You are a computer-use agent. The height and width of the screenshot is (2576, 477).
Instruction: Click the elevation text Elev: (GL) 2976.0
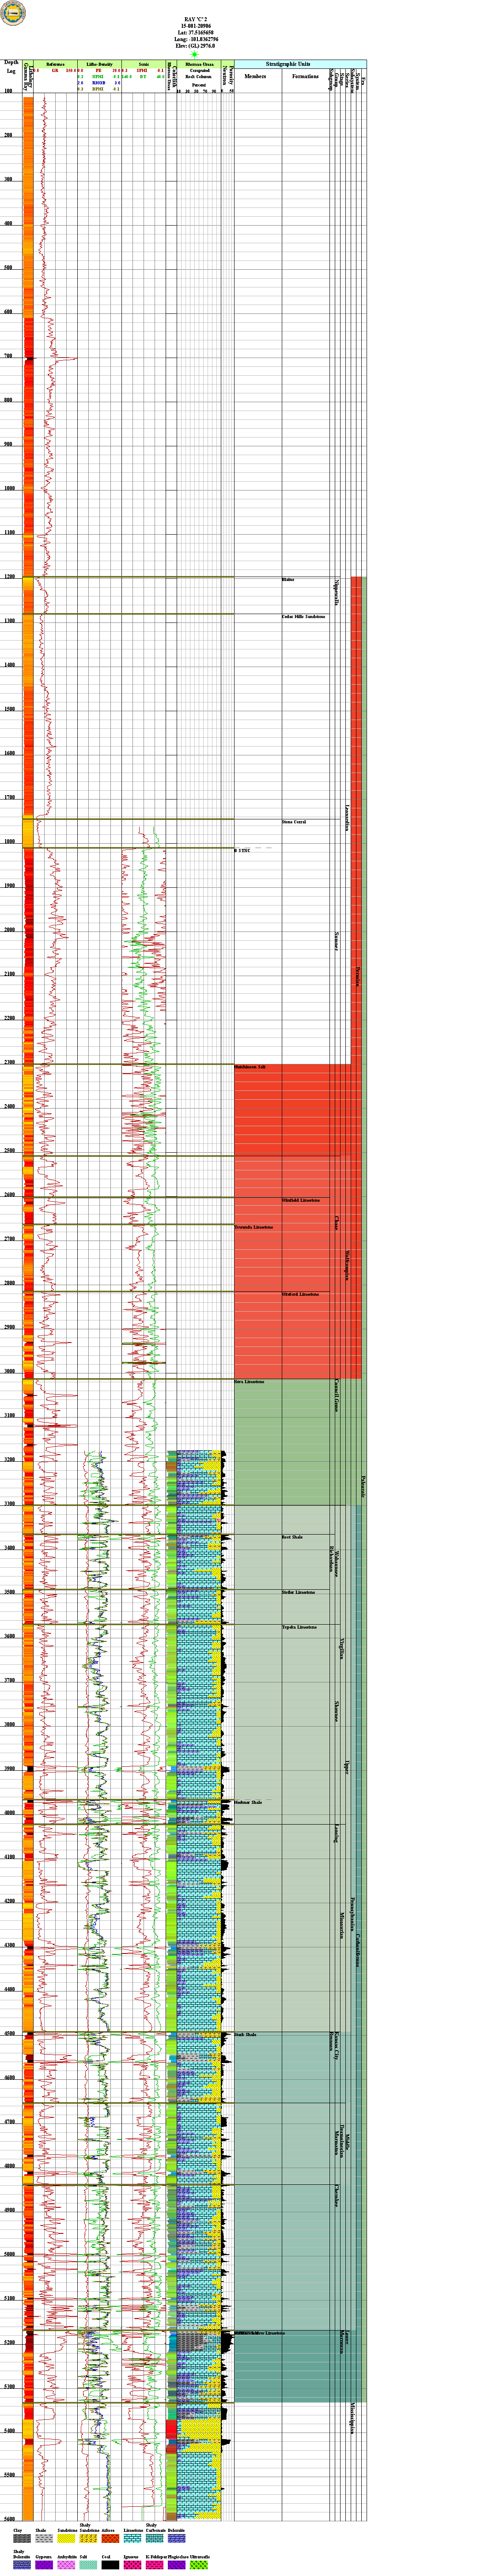pos(195,46)
